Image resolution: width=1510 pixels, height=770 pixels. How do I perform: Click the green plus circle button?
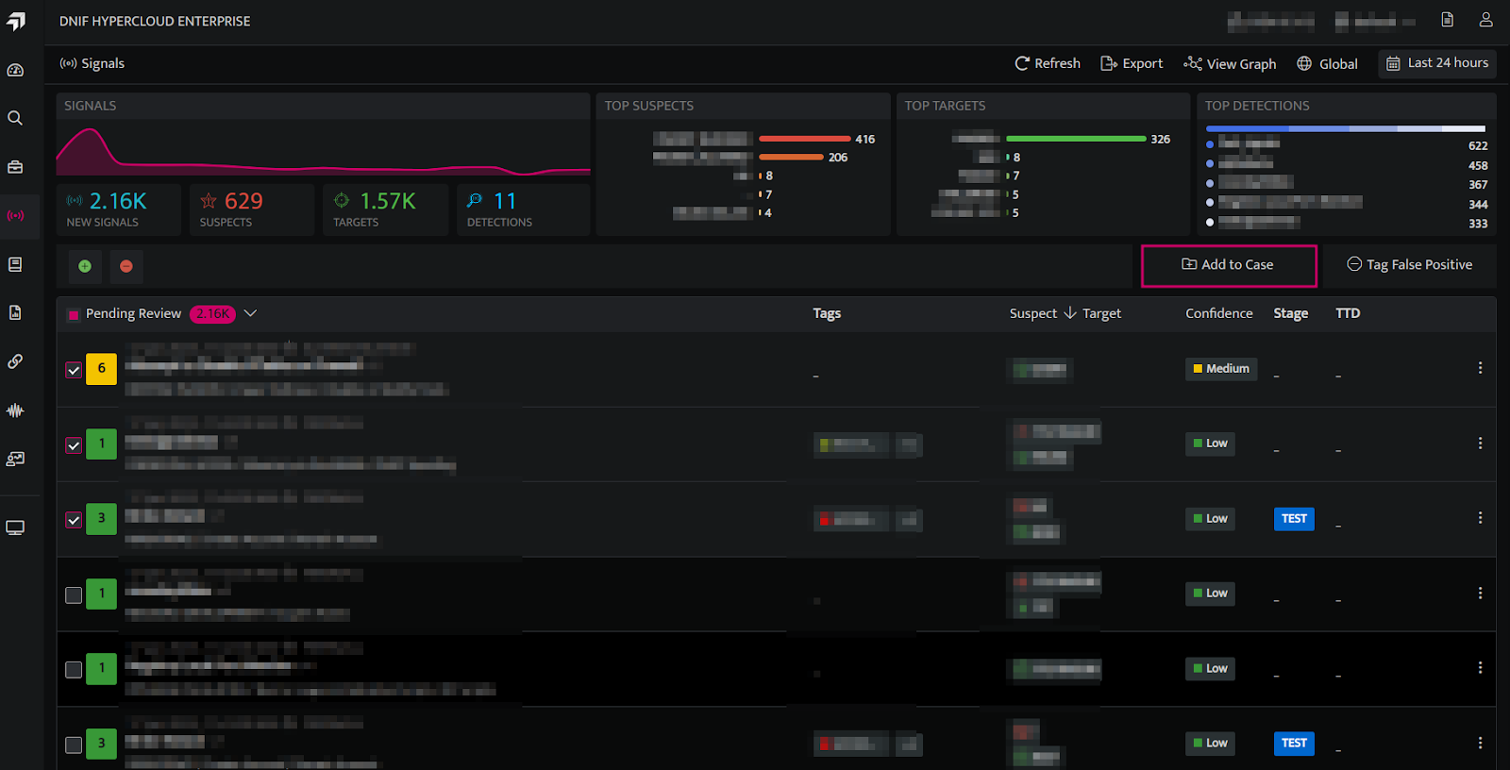click(85, 266)
